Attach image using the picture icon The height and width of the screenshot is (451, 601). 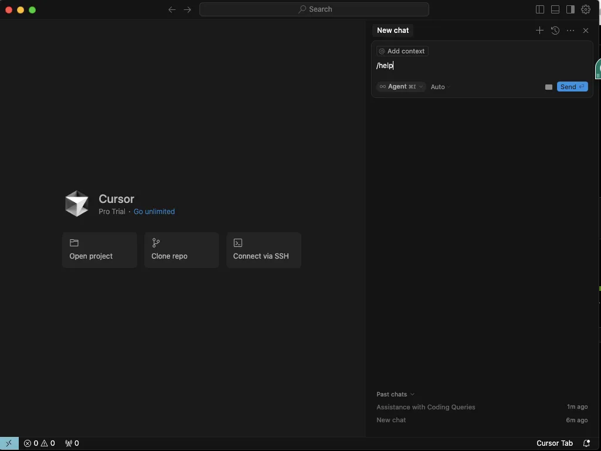click(x=548, y=87)
